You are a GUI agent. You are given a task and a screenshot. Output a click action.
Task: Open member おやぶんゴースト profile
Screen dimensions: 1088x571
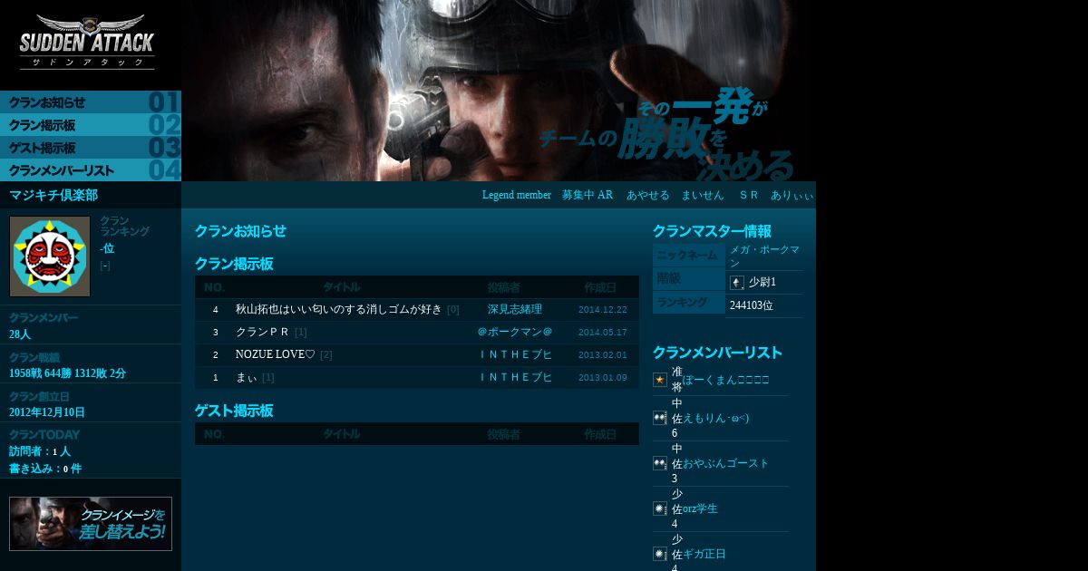click(725, 463)
